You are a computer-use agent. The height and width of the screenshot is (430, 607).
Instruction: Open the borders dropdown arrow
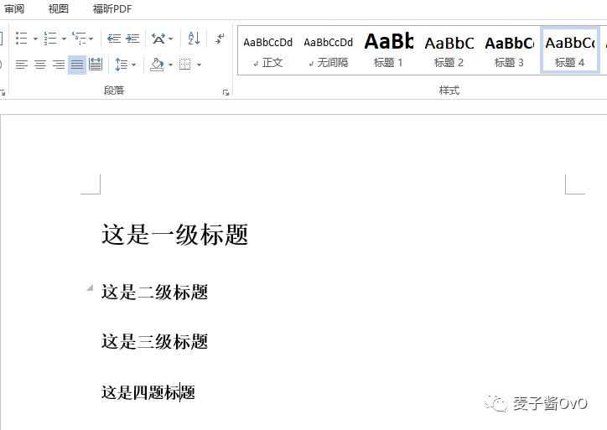[199, 65]
